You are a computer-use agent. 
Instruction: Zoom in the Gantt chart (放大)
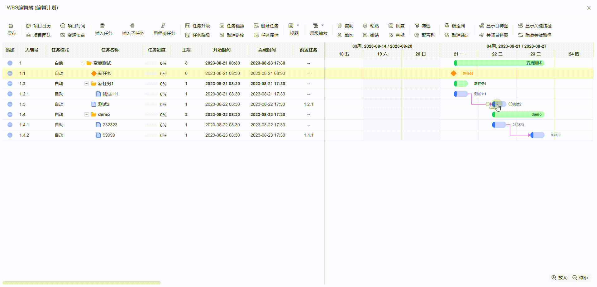pyautogui.click(x=559, y=278)
